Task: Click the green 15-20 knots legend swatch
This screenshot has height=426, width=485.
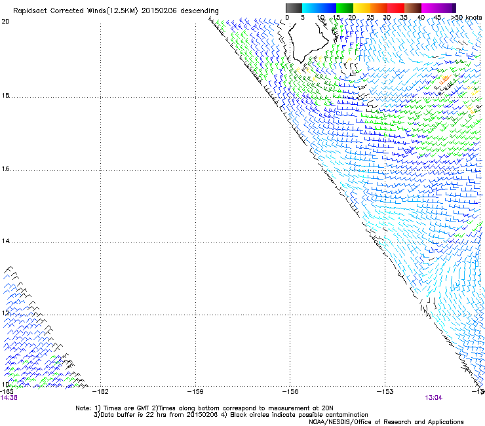Action: (345, 8)
